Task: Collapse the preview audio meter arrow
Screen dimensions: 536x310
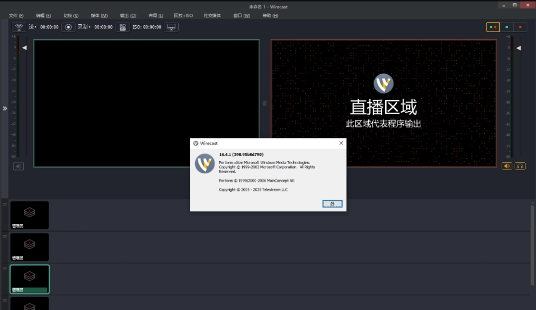Action: click(x=24, y=47)
